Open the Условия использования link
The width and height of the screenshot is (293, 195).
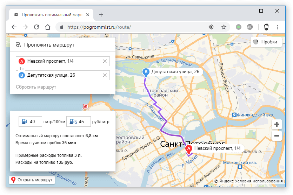click(259, 181)
